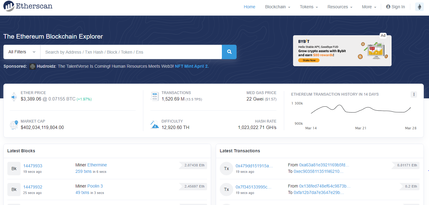Click the Market Cap globe icon
Screen dimensions: 429x205
(14, 125)
